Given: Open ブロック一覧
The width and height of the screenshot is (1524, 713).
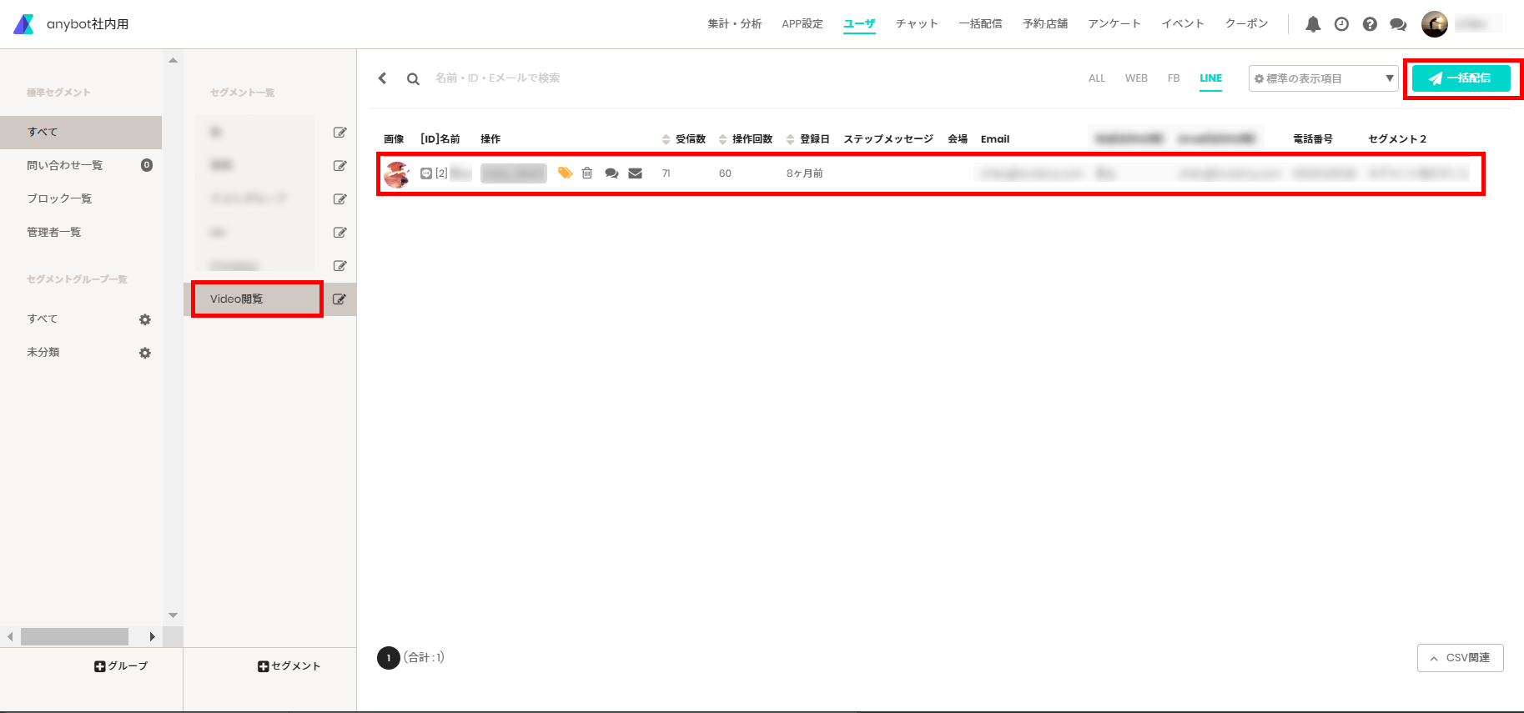Looking at the screenshot, I should [x=59, y=199].
